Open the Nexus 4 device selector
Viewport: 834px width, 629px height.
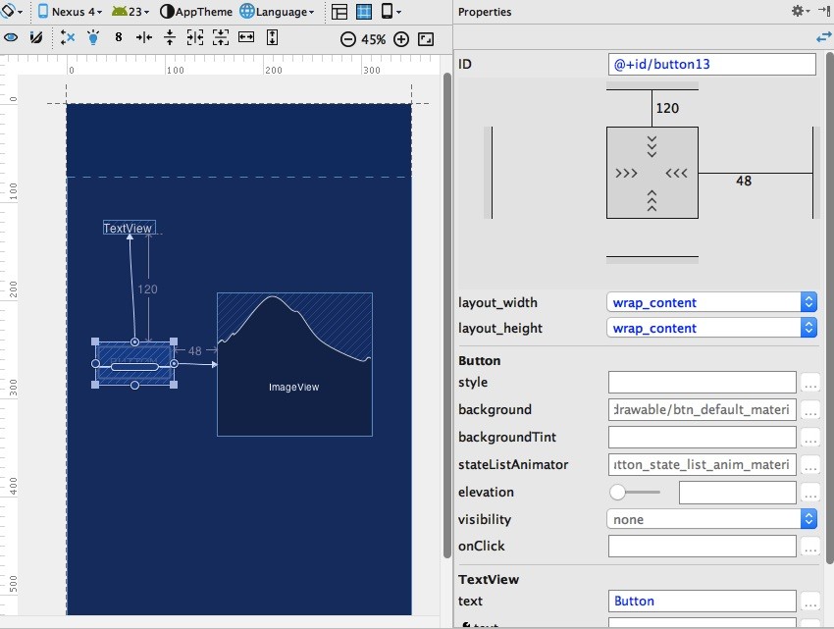[69, 11]
